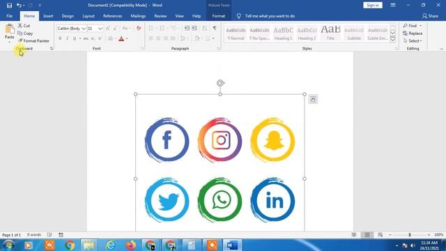Open the Replace dialog
Image resolution: width=446 pixels, height=251 pixels.
413,33
